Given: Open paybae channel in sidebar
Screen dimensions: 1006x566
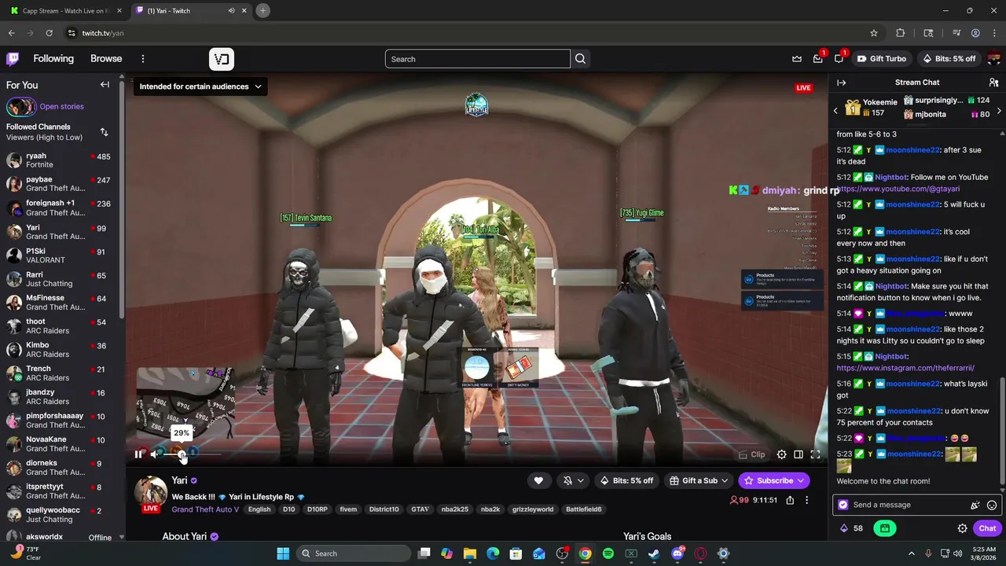Looking at the screenshot, I should point(60,184).
